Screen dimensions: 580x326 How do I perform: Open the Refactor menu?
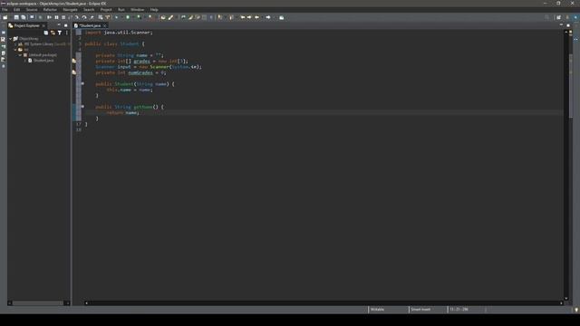pyautogui.click(x=50, y=10)
